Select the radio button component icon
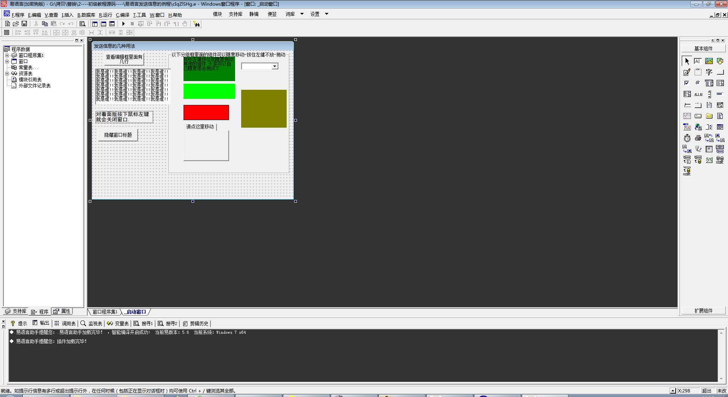The width and height of the screenshot is (728, 397). point(698,83)
